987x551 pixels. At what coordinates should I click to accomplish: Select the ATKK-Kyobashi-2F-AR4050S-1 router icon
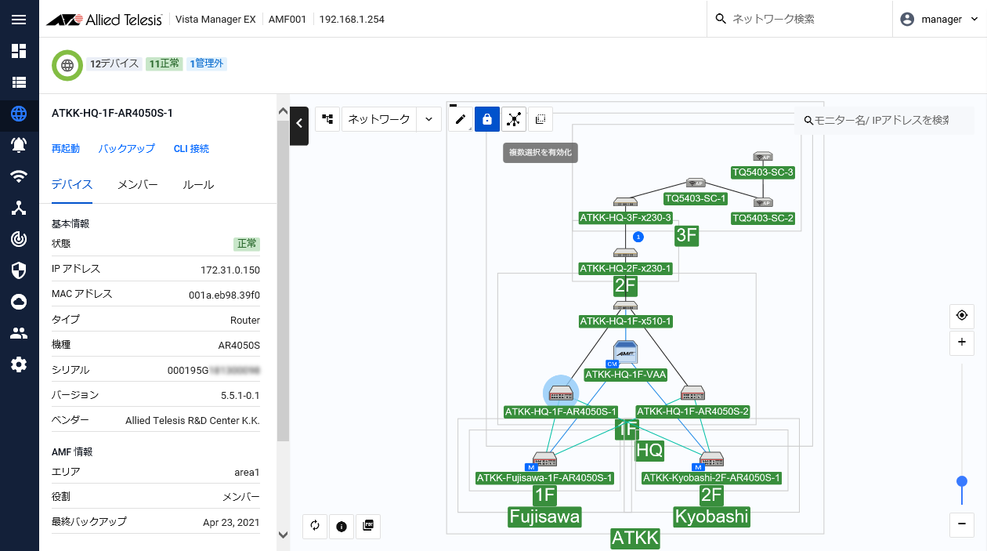point(711,459)
